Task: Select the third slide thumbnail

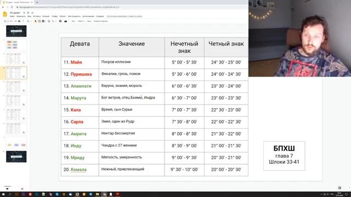Action: 16,59
